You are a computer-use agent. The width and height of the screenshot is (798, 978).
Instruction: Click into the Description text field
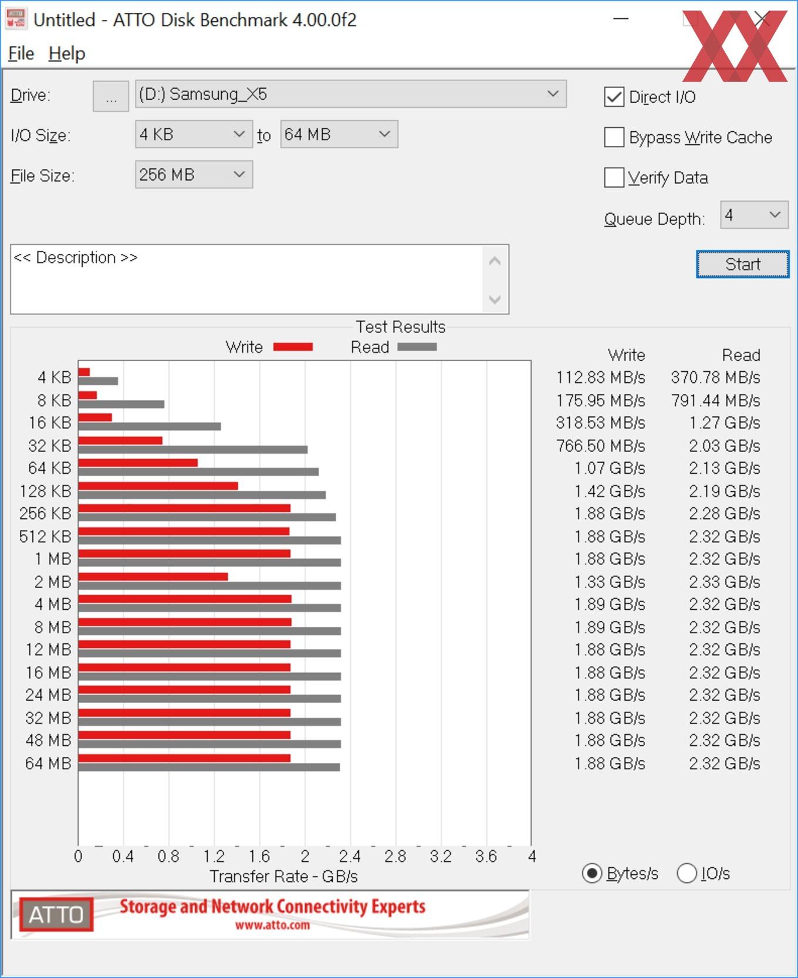coord(246,279)
